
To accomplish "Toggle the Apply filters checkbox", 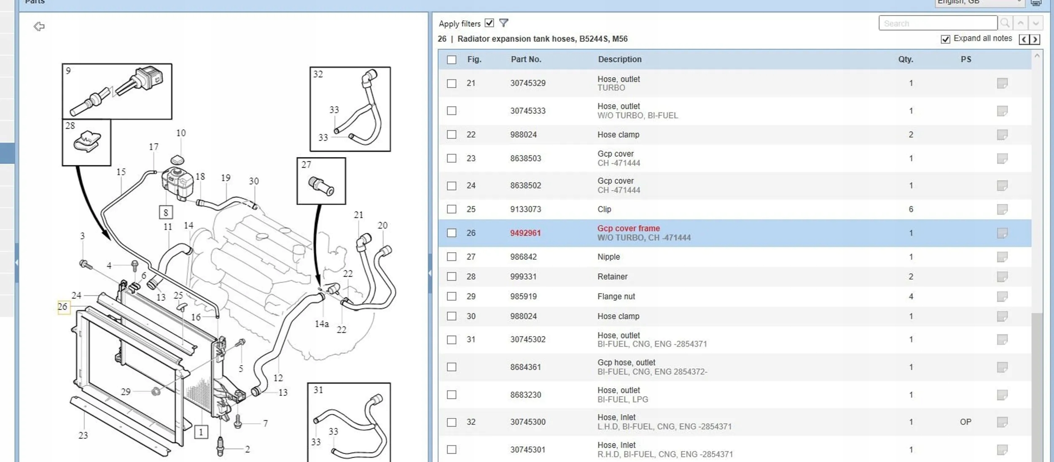I will pos(489,23).
